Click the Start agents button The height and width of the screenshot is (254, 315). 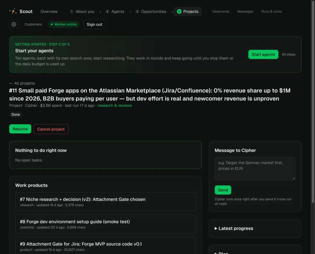tap(263, 54)
